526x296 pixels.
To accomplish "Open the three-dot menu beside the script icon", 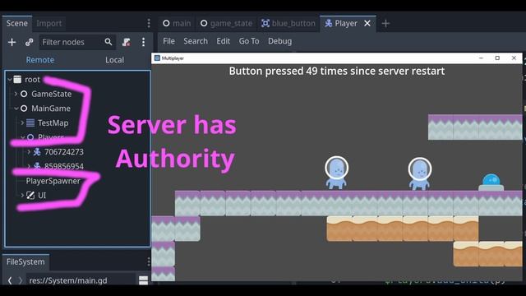I will pos(143,42).
